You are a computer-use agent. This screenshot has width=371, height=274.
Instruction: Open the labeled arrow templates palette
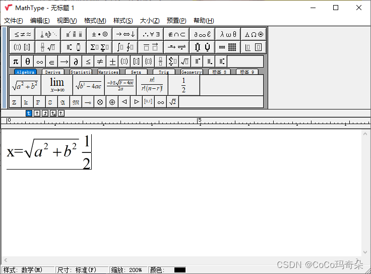pos(177,47)
